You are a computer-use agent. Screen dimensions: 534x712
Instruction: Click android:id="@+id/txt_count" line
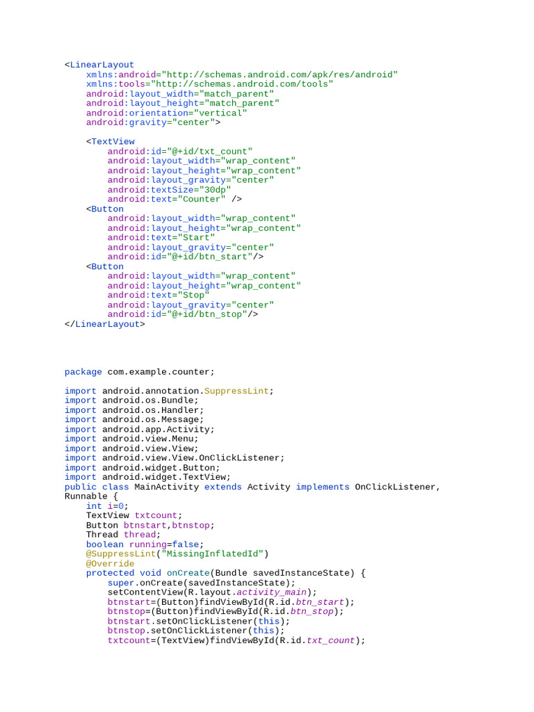point(180,152)
